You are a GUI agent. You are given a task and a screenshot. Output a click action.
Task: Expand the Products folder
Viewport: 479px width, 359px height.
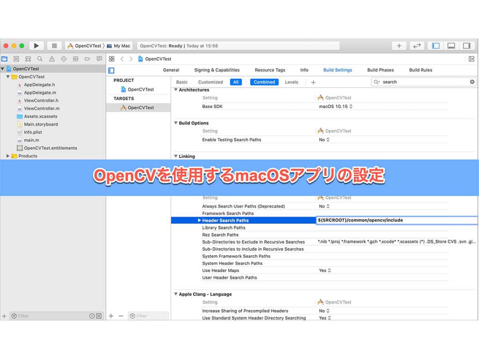(8, 156)
